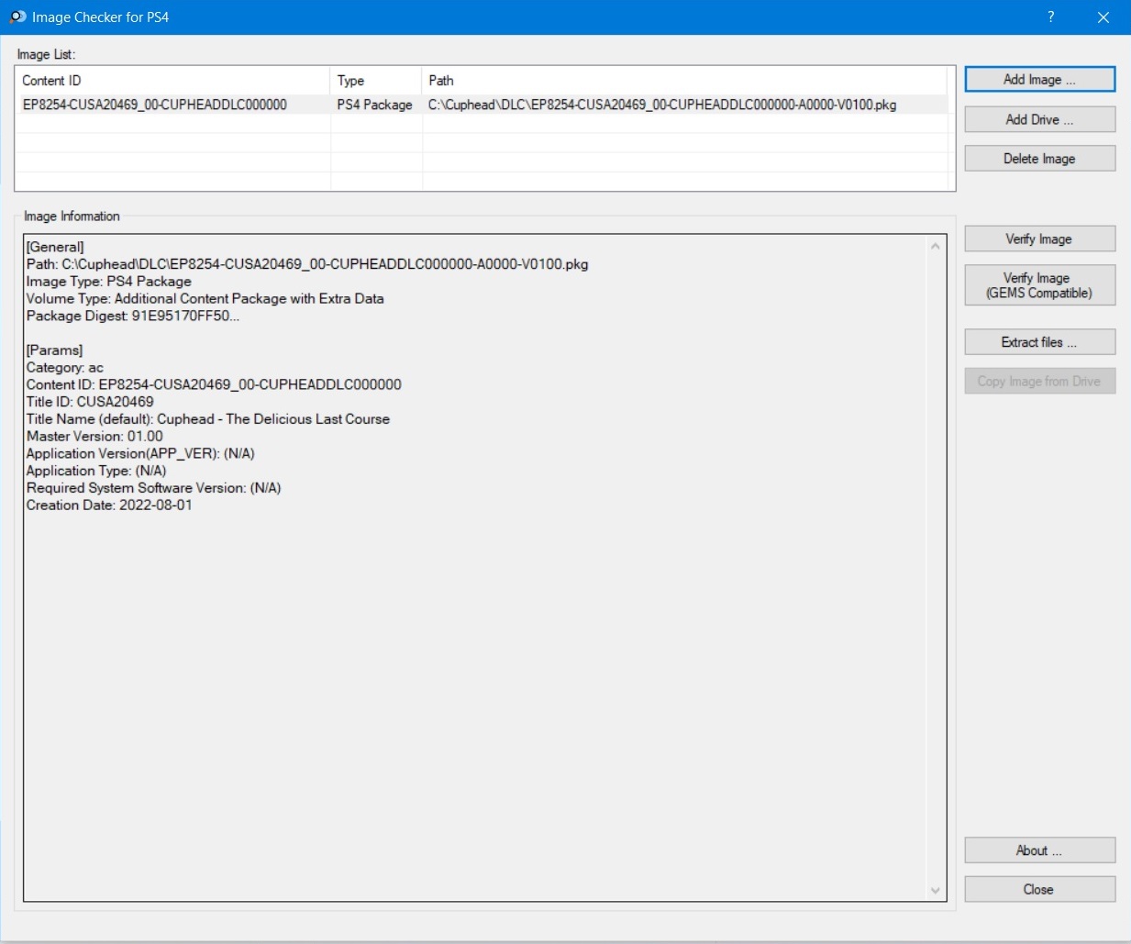Click the Type column header
Image resolution: width=1131 pixels, height=944 pixels.
[x=376, y=81]
